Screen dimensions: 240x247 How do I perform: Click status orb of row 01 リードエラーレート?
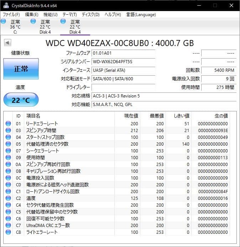(x=8, y=123)
